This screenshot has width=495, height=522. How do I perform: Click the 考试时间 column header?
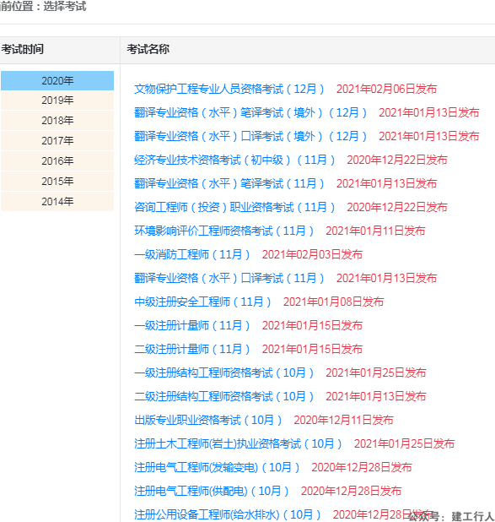[23, 49]
